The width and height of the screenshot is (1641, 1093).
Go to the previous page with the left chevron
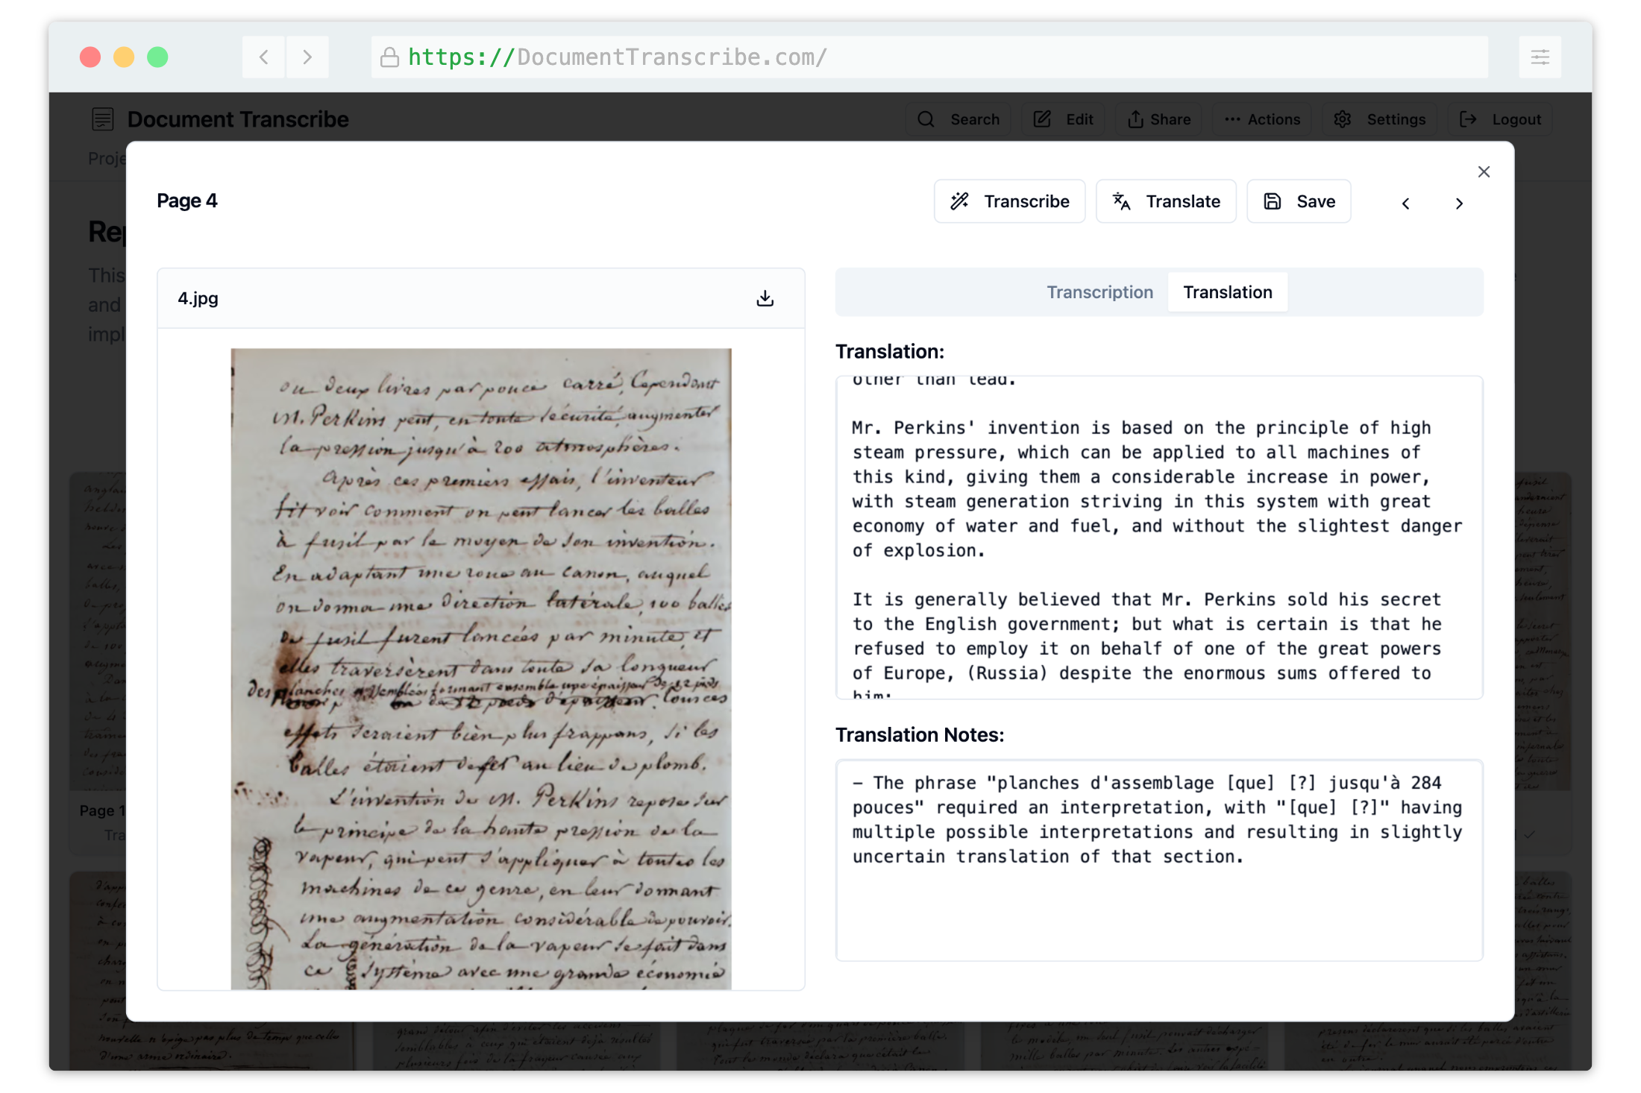click(1405, 204)
